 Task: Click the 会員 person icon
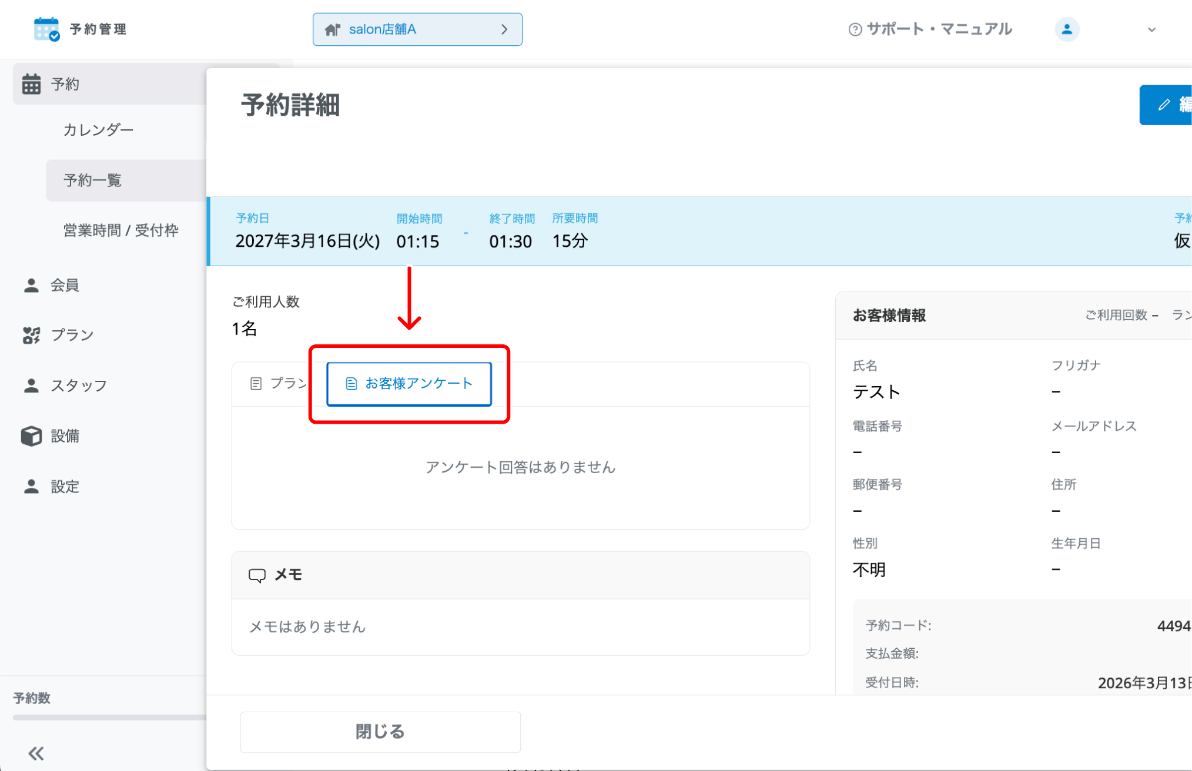coord(31,285)
